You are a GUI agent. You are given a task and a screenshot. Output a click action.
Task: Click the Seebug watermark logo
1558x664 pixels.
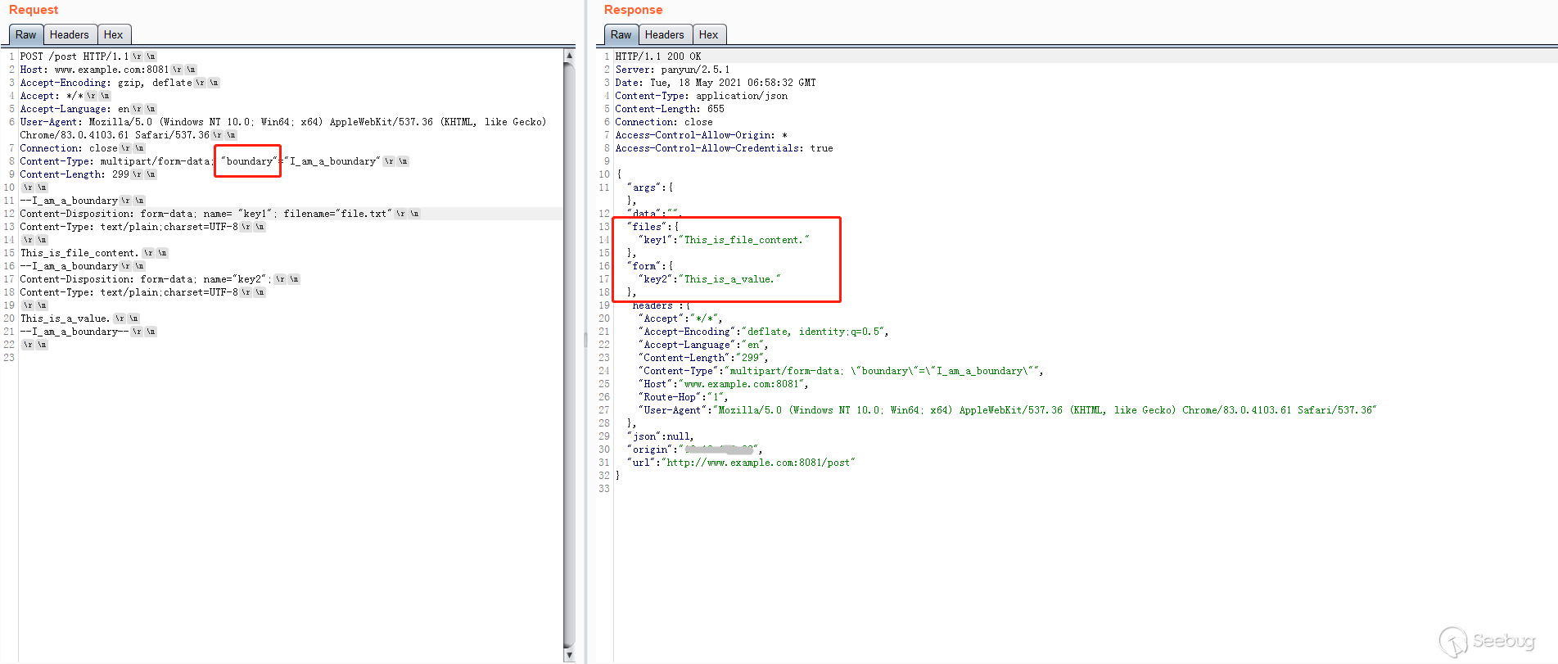pos(1487,641)
